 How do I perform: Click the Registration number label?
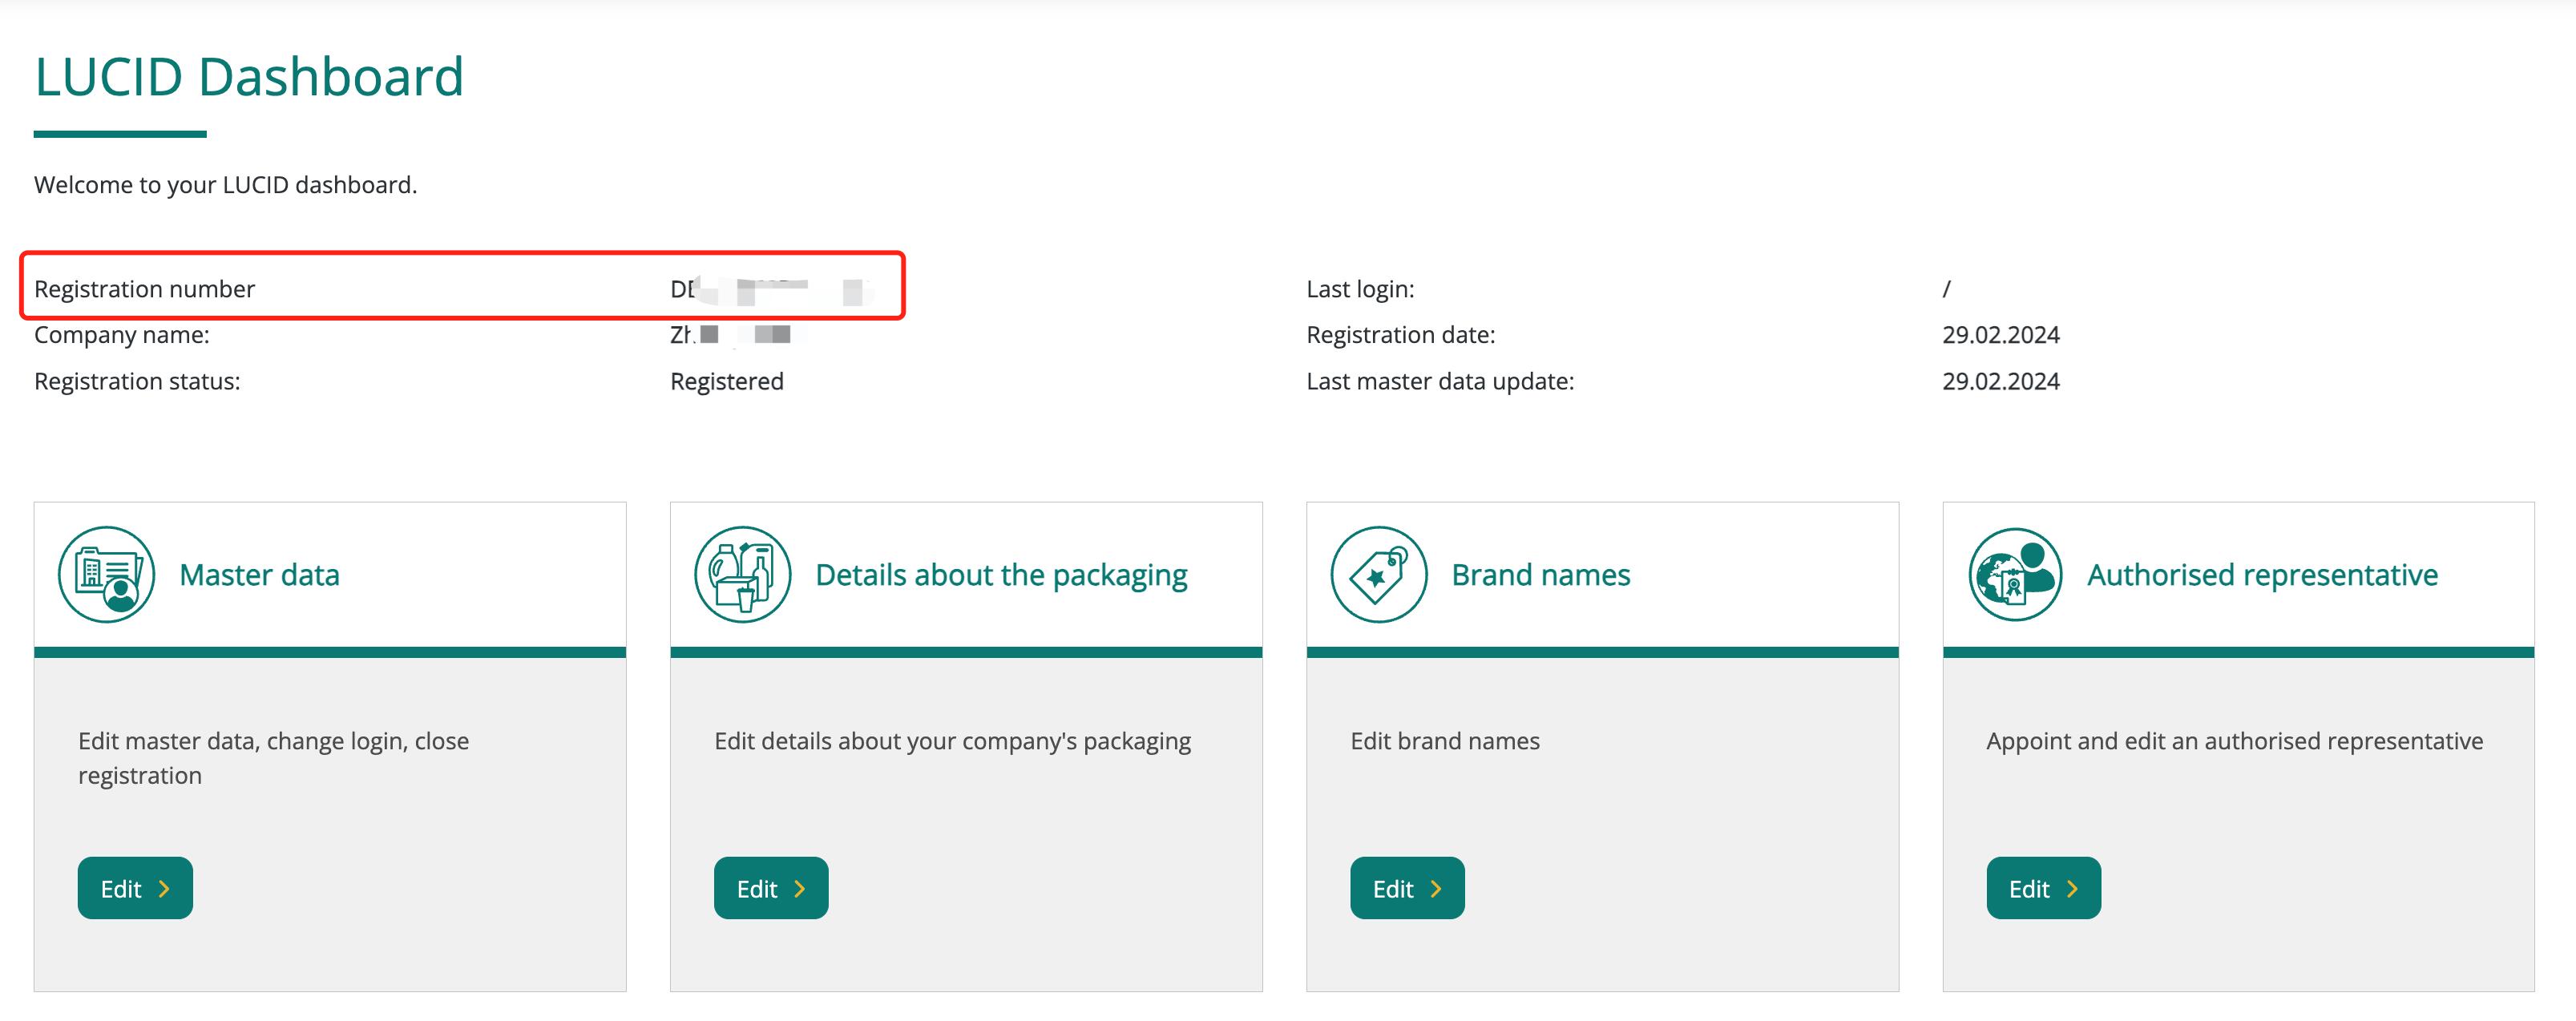pos(145,289)
